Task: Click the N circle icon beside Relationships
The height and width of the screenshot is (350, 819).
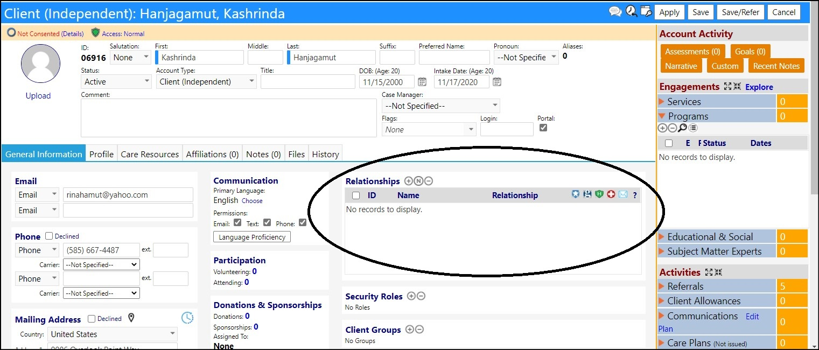Action: (x=418, y=181)
